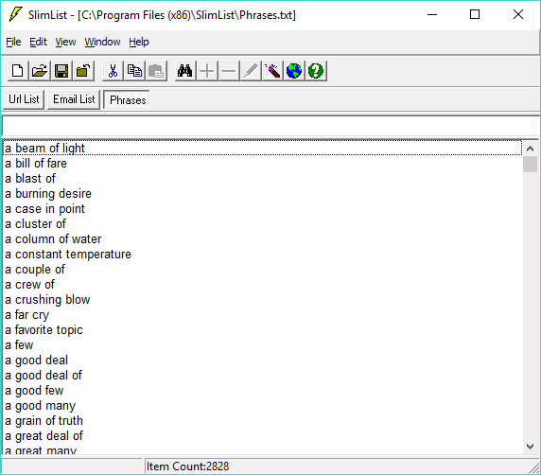Switch to the Email List tab
Viewport: 541px width, 475px height.
click(x=74, y=99)
